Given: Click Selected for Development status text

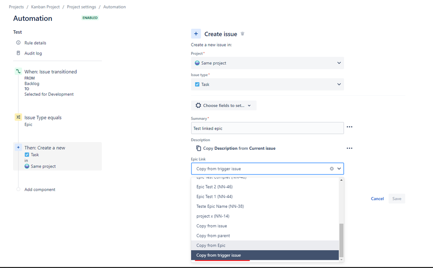Looking at the screenshot, I should click(49, 94).
